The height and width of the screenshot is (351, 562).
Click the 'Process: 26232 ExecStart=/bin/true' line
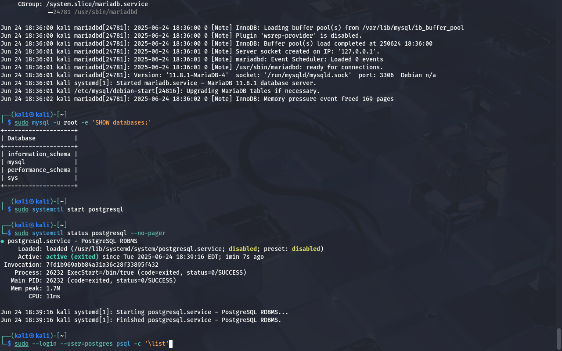pyautogui.click(x=130, y=272)
